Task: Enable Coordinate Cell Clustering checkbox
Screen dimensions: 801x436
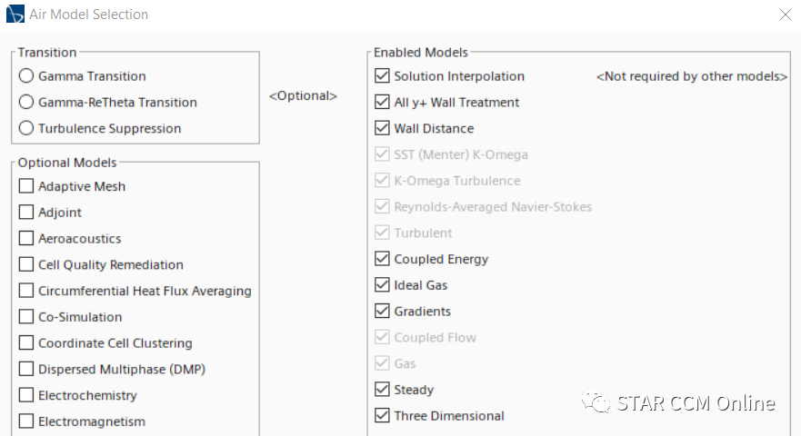Action: coord(26,343)
